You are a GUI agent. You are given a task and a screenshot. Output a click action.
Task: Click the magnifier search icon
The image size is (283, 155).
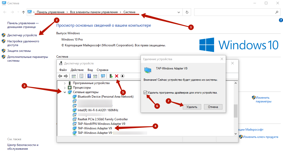click(x=277, y=12)
